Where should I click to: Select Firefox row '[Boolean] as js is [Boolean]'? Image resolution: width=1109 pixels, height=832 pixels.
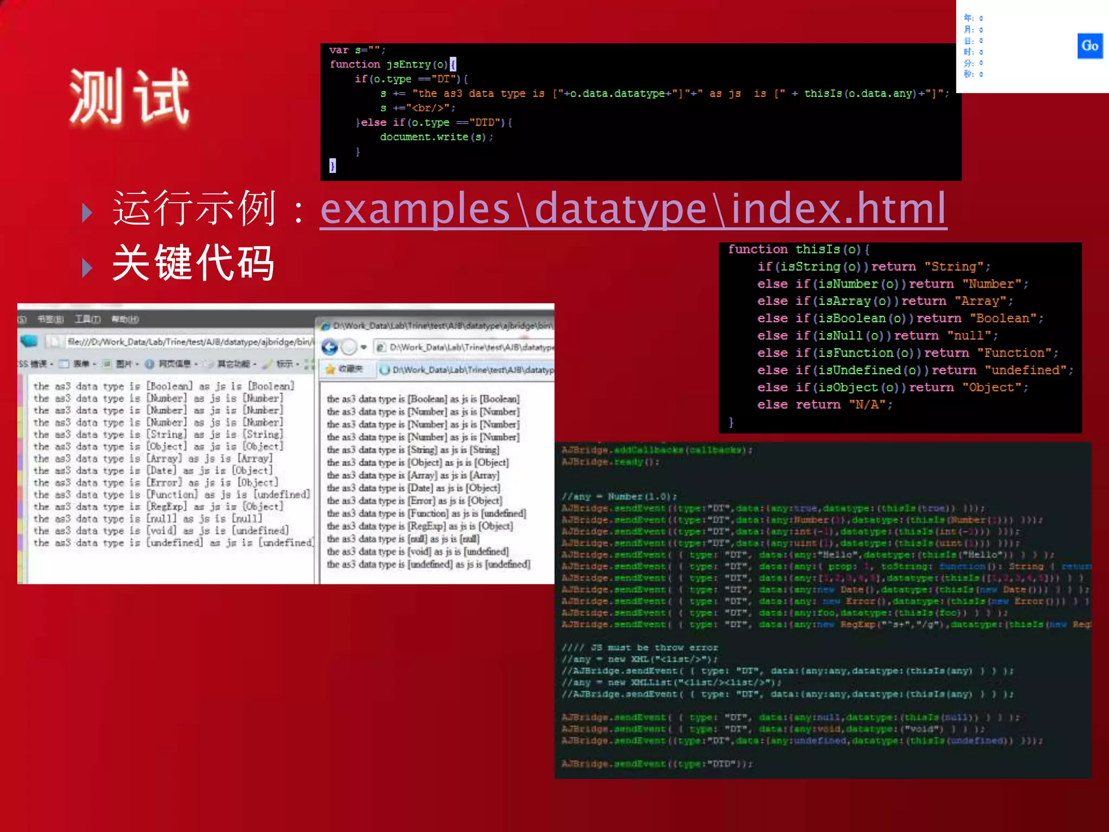[164, 386]
